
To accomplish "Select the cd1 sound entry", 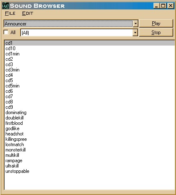I will tap(90, 43).
